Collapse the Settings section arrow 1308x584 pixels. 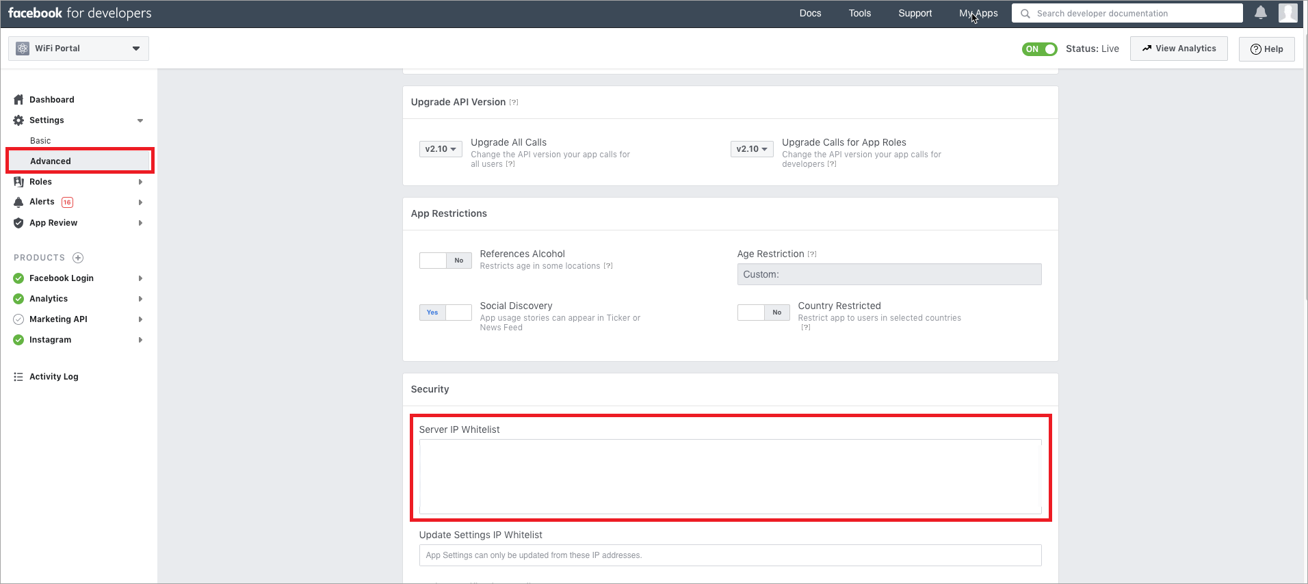(140, 121)
